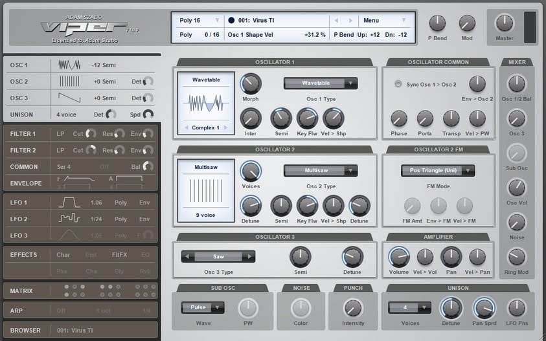The width and height of the screenshot is (546, 341).
Task: Click the previous preset arrow in display
Action: [x=336, y=21]
